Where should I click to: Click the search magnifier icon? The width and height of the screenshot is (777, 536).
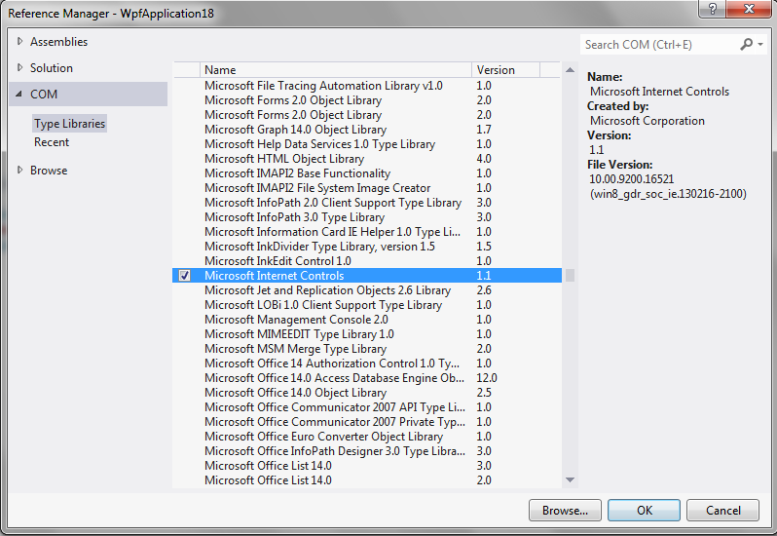(746, 45)
